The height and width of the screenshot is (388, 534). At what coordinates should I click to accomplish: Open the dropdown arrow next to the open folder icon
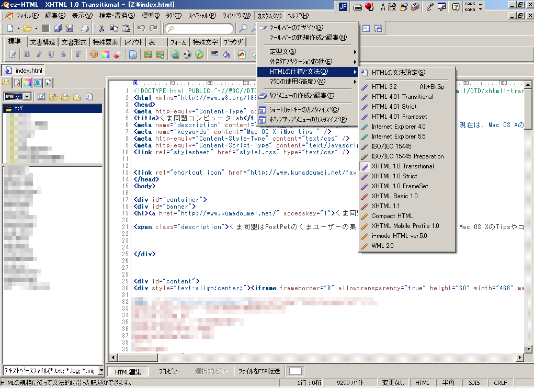pyautogui.click(x=36, y=29)
